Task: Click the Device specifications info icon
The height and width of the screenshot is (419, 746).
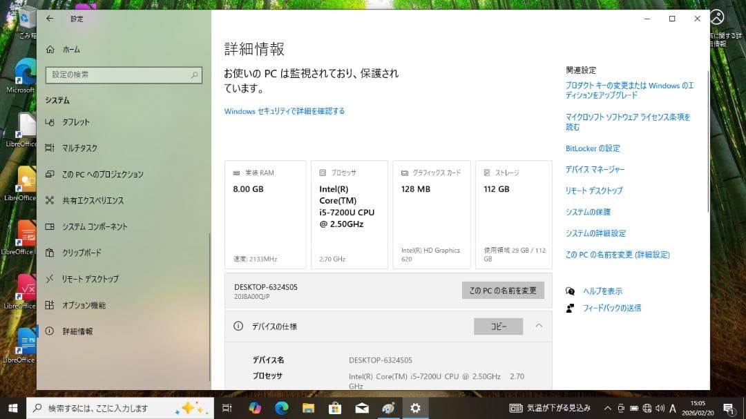Action: tap(238, 327)
